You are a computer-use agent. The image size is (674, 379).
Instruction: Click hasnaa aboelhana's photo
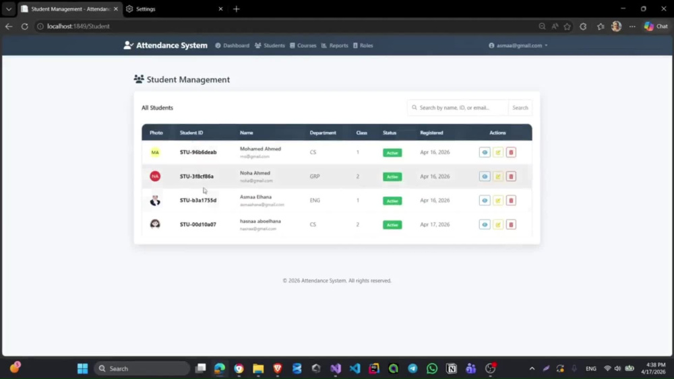click(x=155, y=224)
